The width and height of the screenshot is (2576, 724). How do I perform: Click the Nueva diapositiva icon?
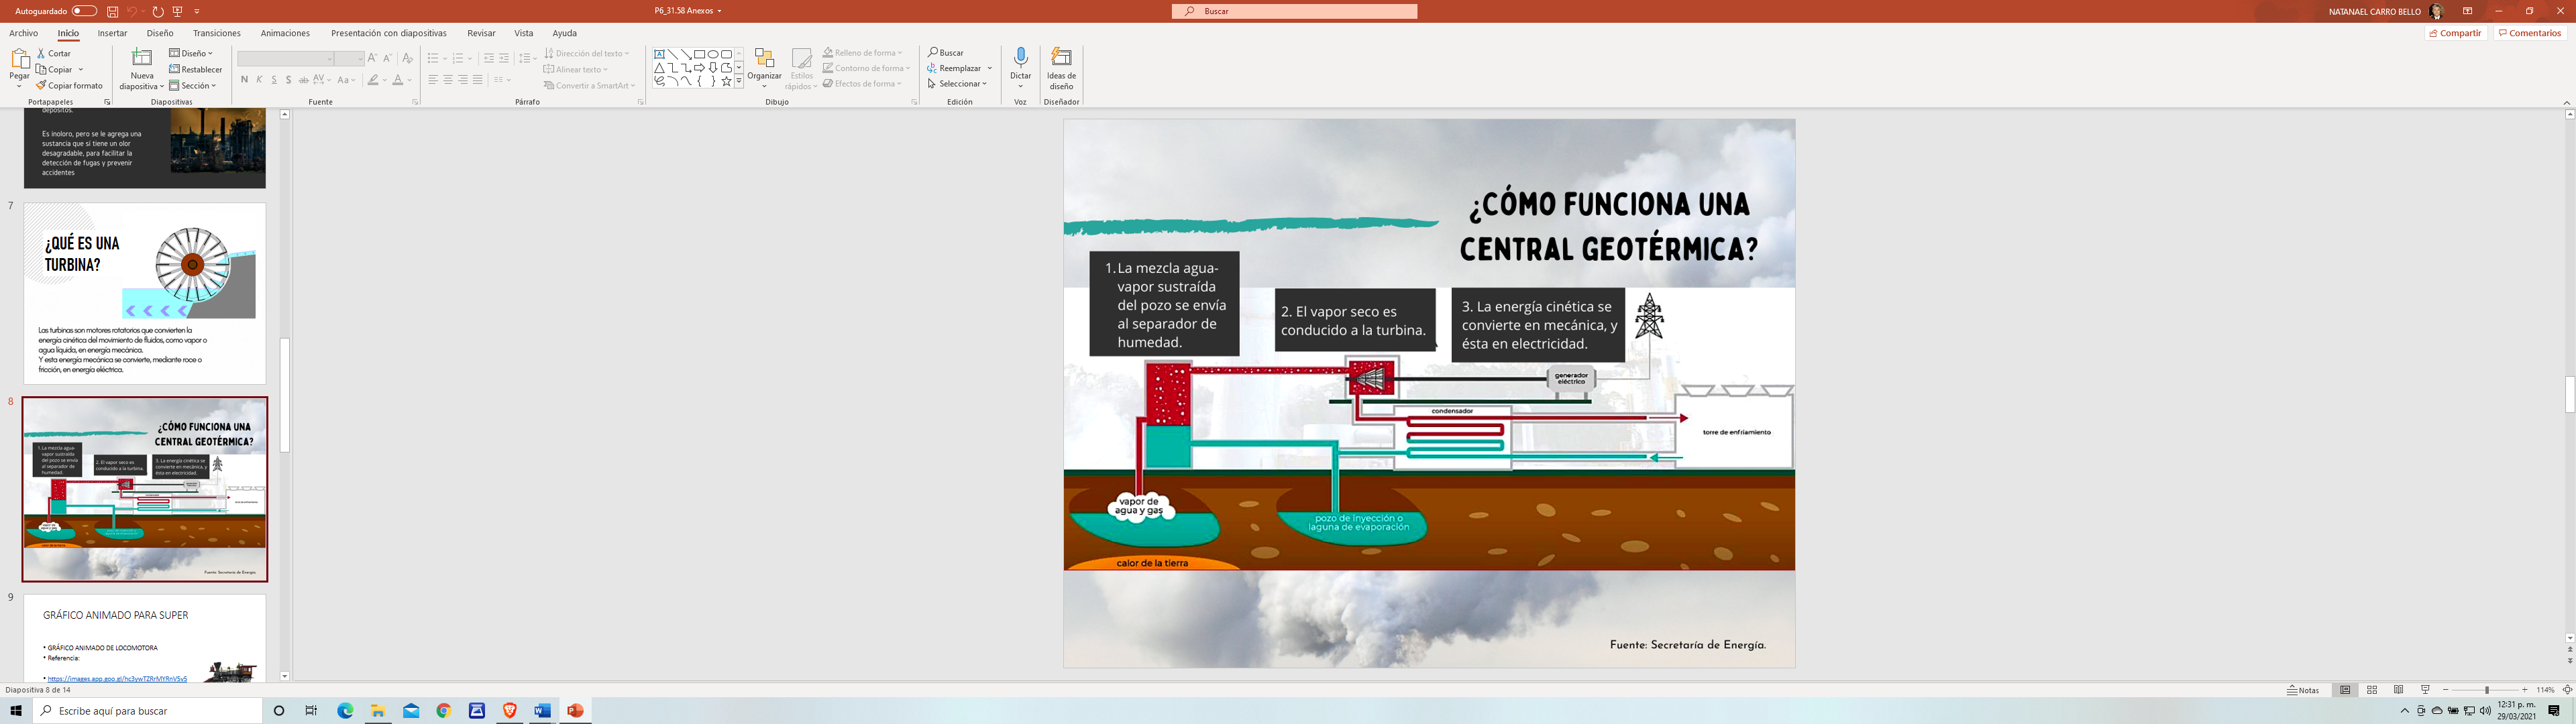(142, 58)
